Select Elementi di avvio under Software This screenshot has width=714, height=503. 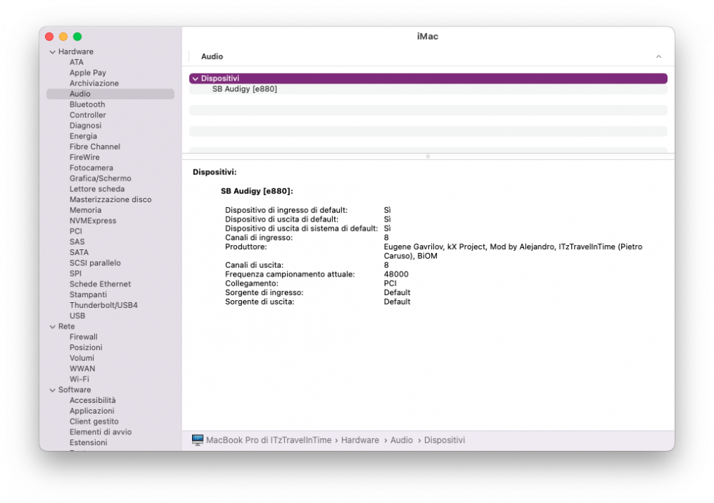click(x=101, y=432)
